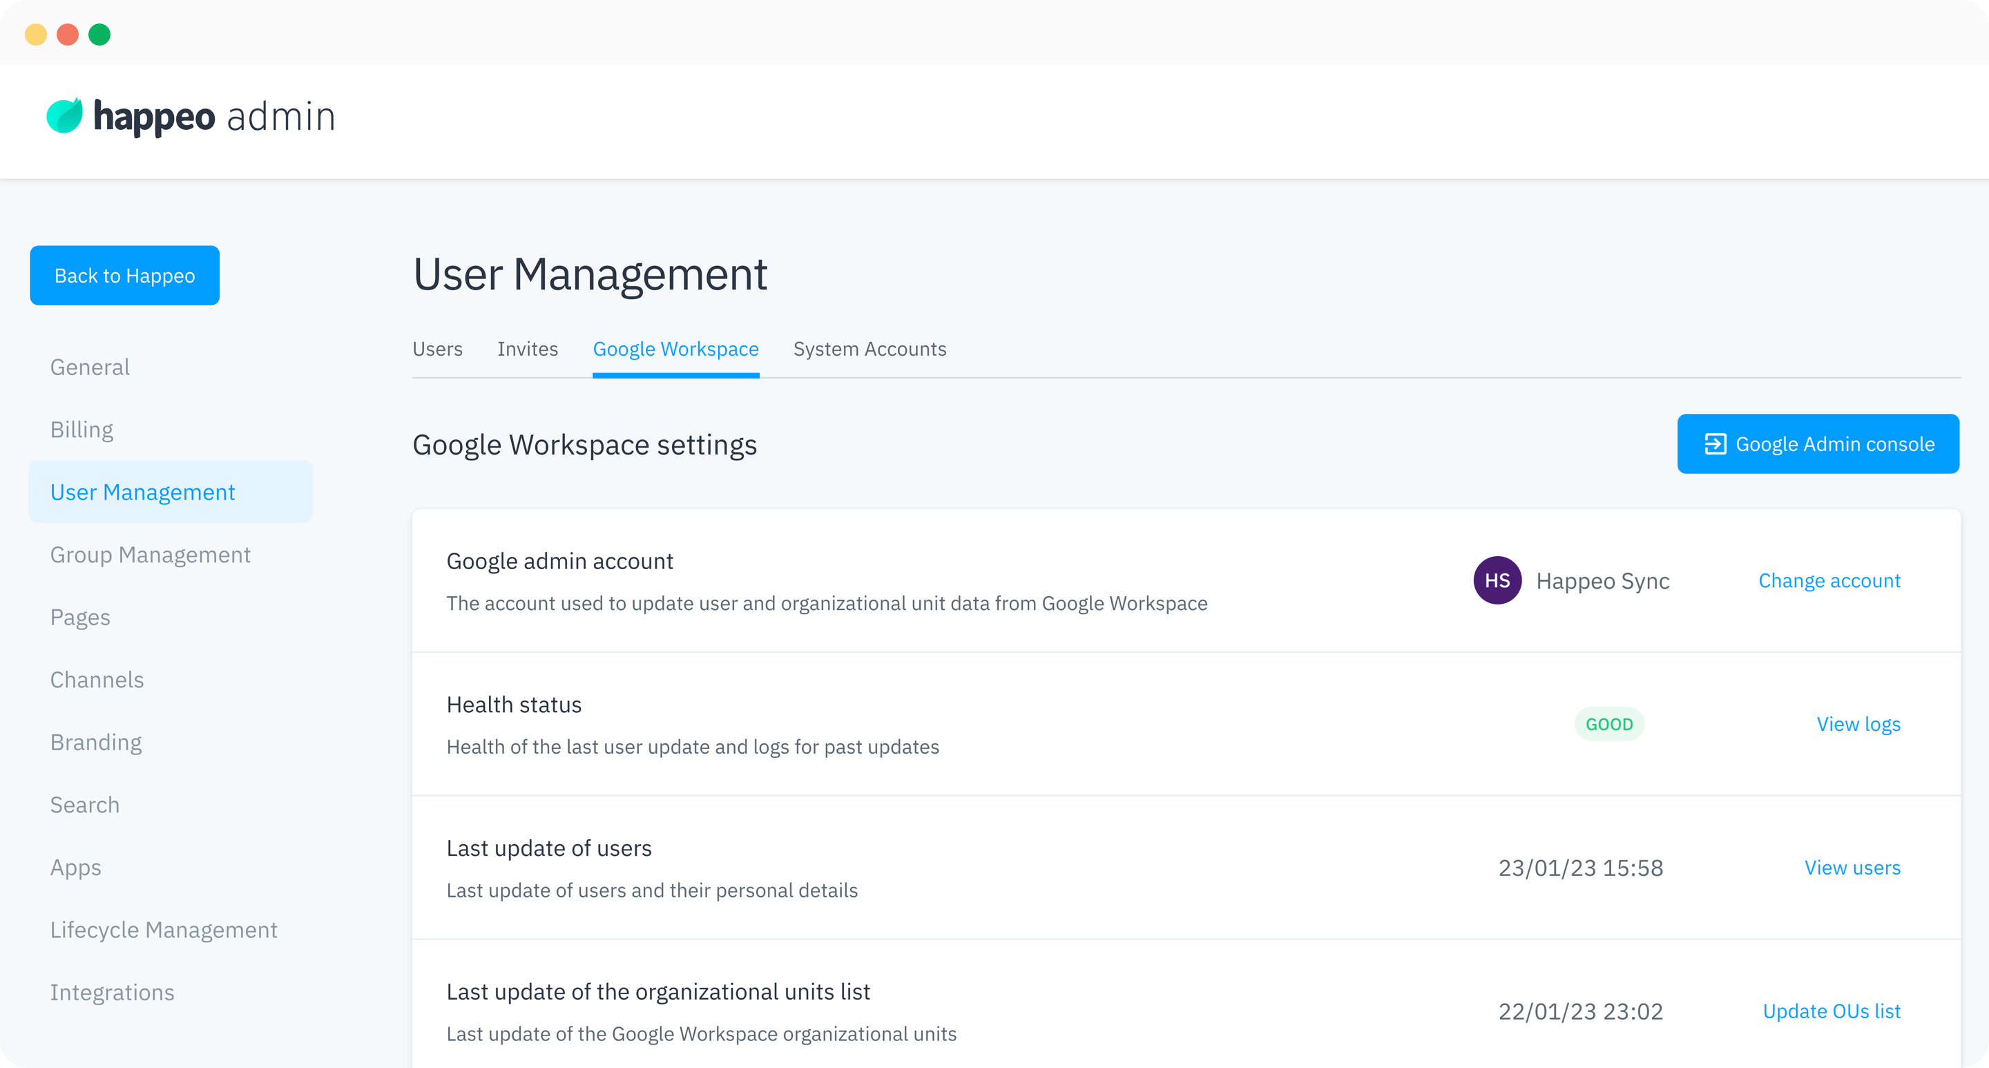
Task: Open the Invites tab
Action: pyautogui.click(x=528, y=349)
